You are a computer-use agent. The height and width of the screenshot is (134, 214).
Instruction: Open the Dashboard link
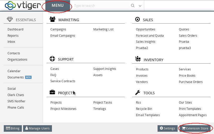(15, 29)
